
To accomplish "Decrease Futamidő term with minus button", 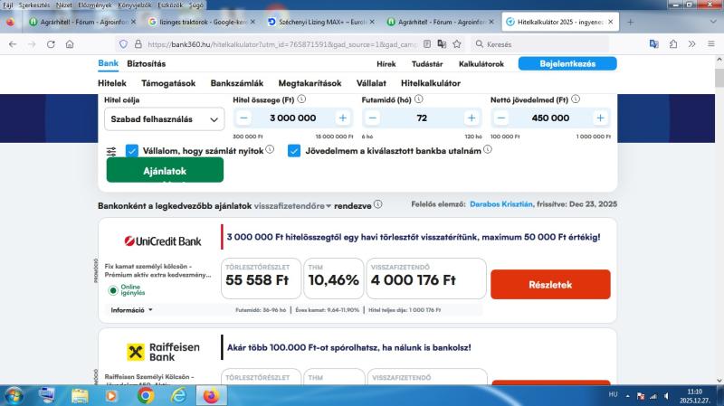I will click(x=373, y=118).
